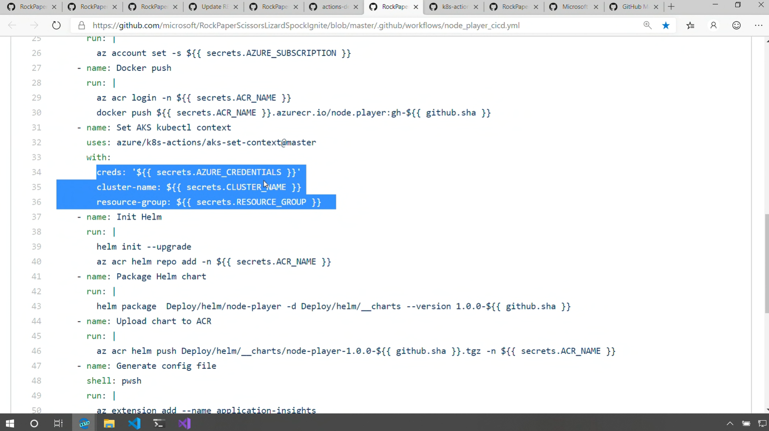This screenshot has width=769, height=431.
Task: Close the 'actions-de' tab
Action: (x=356, y=7)
